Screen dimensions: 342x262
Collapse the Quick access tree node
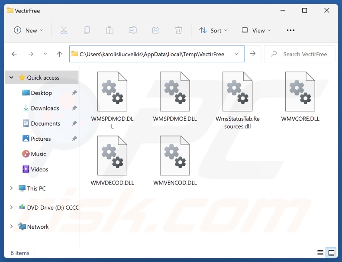click(x=11, y=78)
